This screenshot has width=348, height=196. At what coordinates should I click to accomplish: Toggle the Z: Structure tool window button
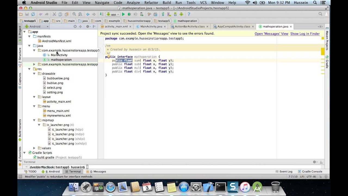(x=20, y=57)
